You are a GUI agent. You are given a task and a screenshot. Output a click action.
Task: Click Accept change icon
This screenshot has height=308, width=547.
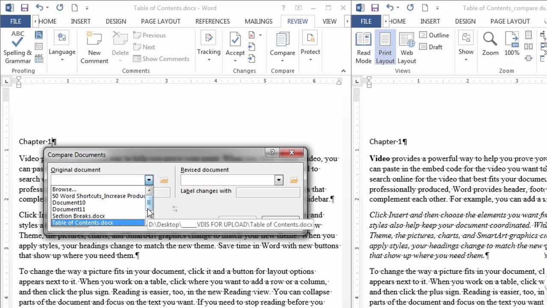coord(235,41)
